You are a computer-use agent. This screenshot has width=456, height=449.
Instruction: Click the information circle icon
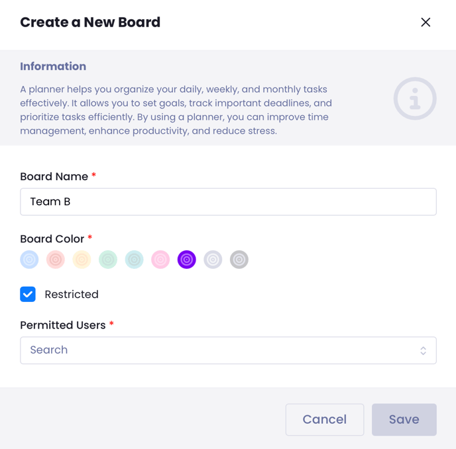(x=415, y=99)
